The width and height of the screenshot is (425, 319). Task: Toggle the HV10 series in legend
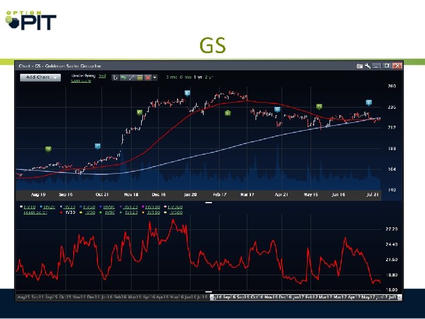point(30,207)
